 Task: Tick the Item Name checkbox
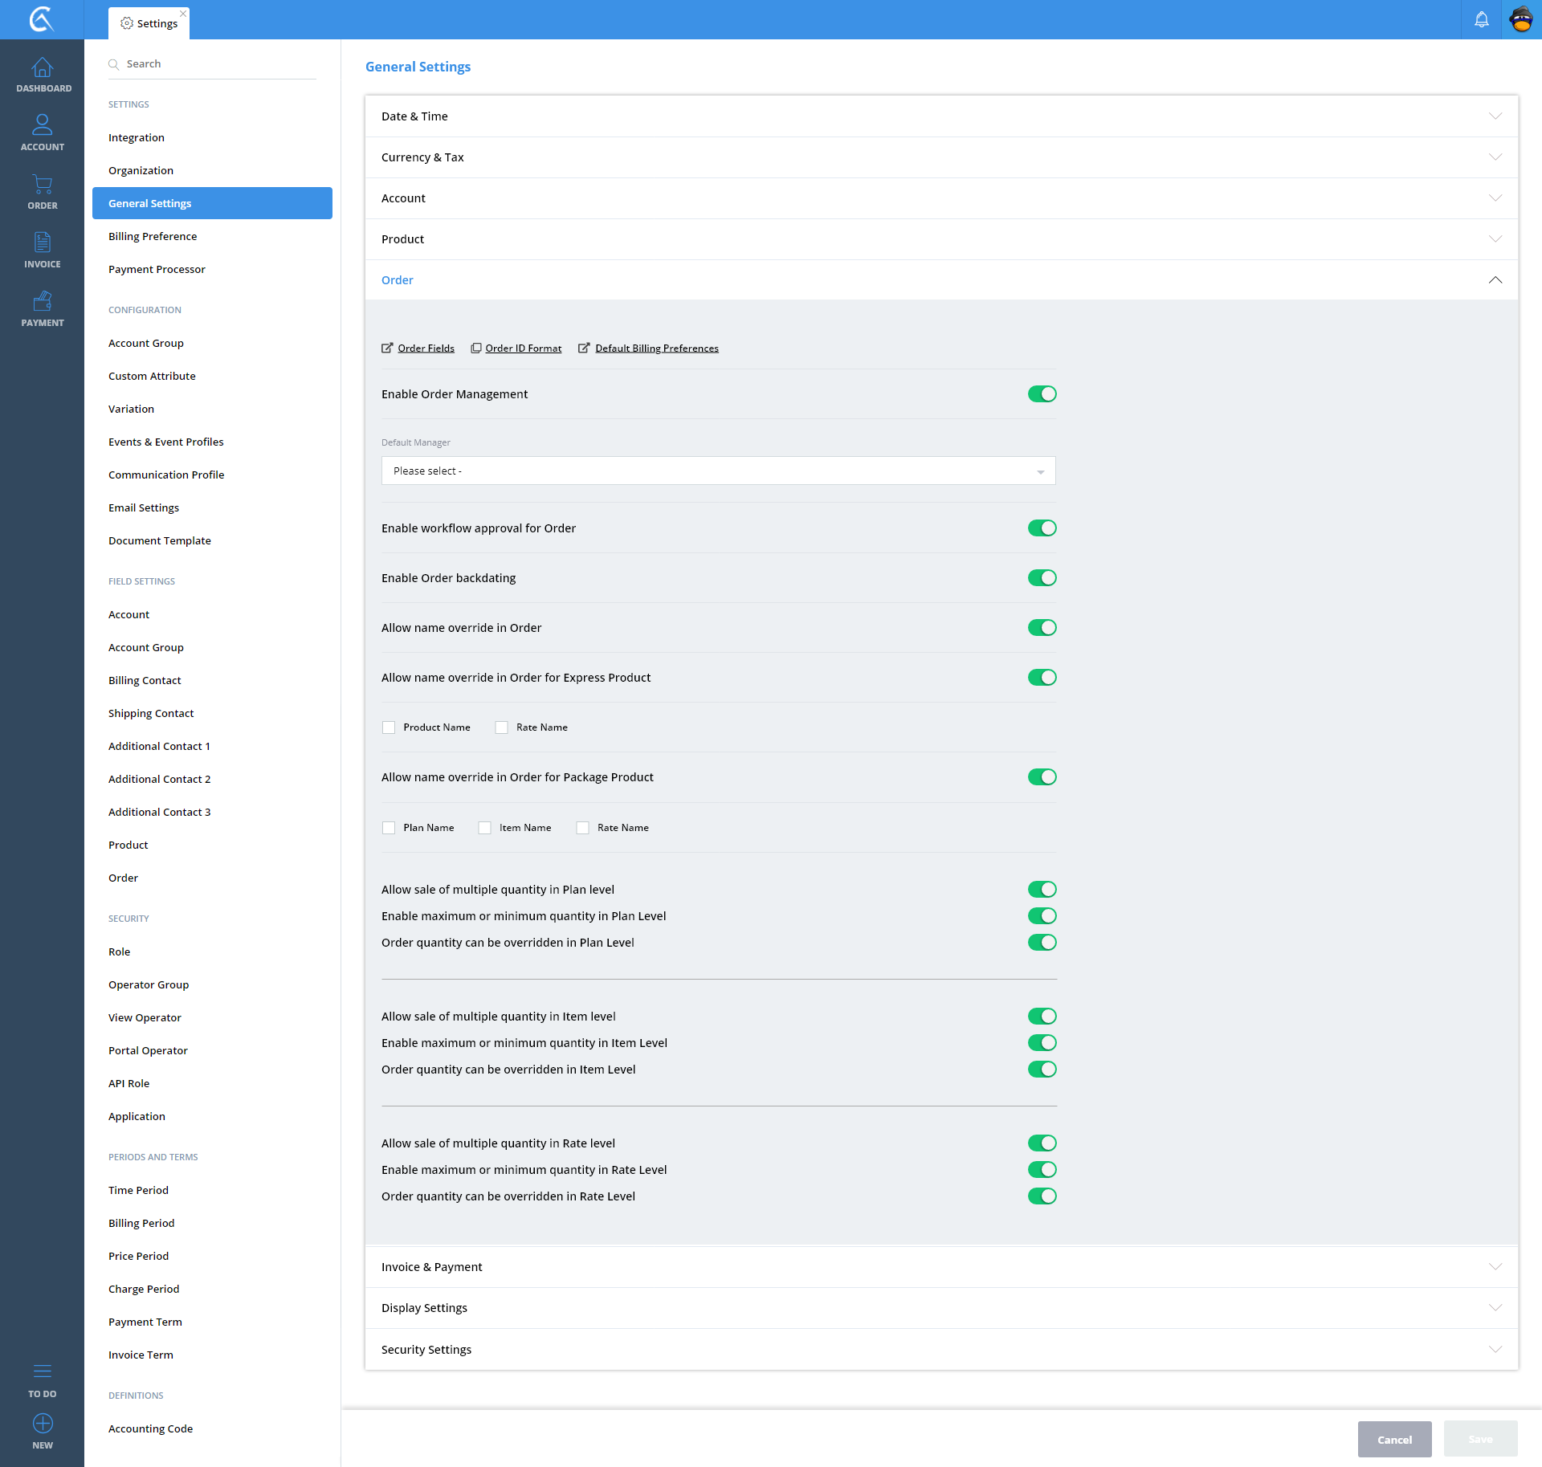[484, 828]
